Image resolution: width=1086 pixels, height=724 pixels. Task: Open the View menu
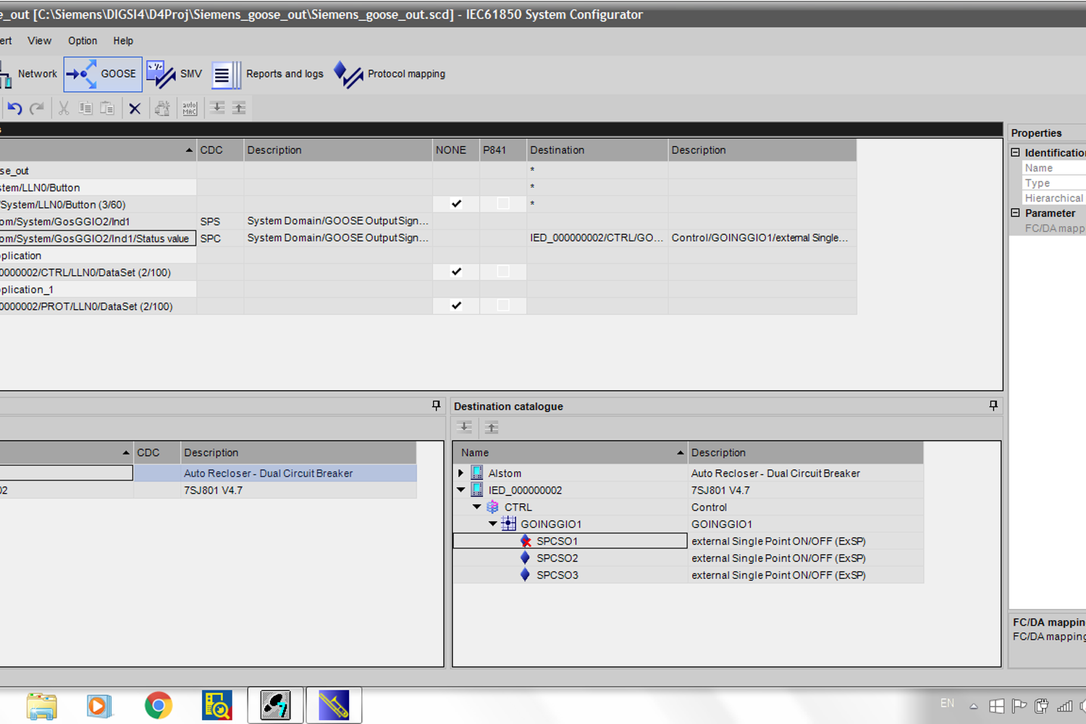pos(39,41)
